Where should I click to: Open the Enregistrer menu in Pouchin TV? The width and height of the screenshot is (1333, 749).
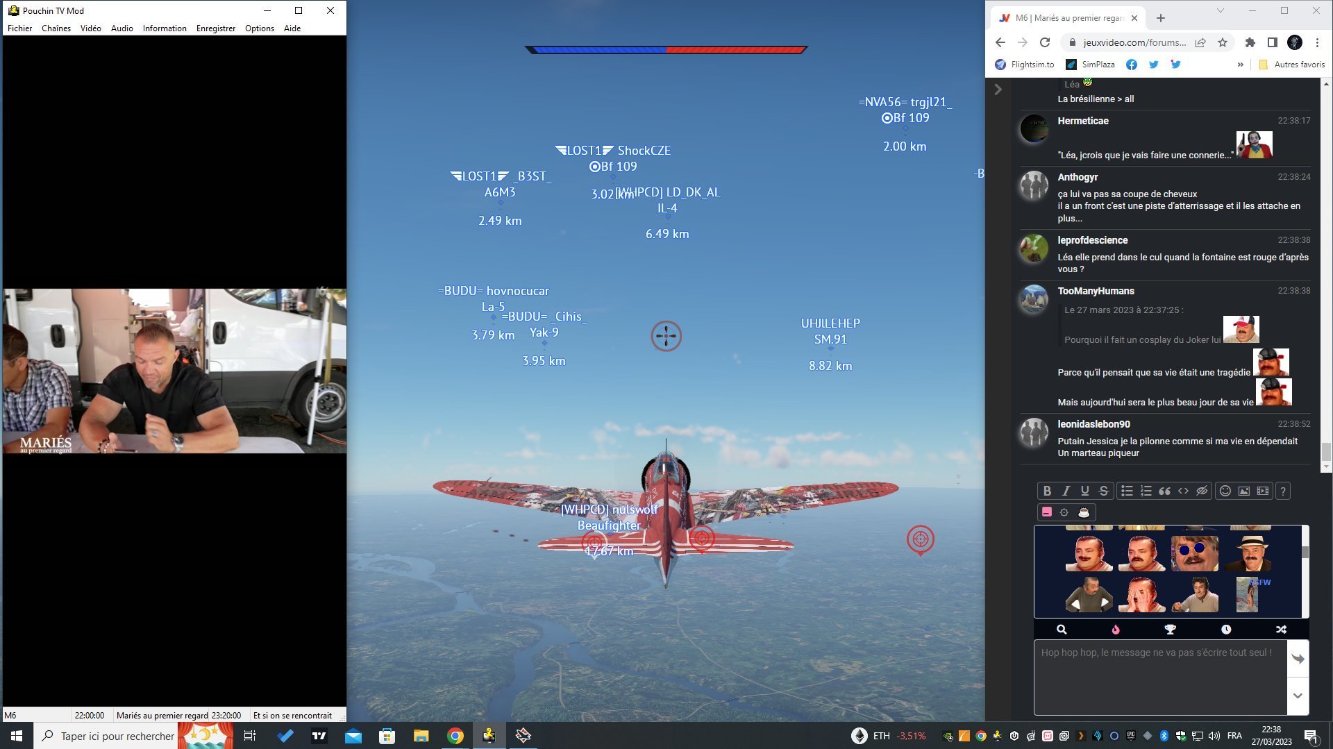click(x=216, y=28)
